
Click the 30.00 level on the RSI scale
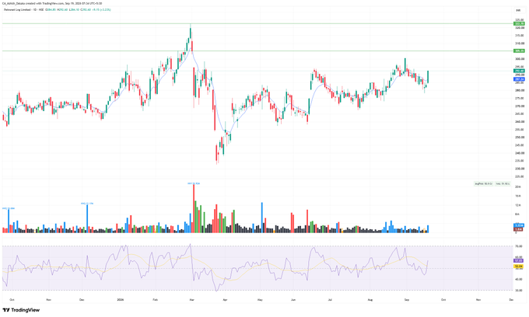point(519,290)
